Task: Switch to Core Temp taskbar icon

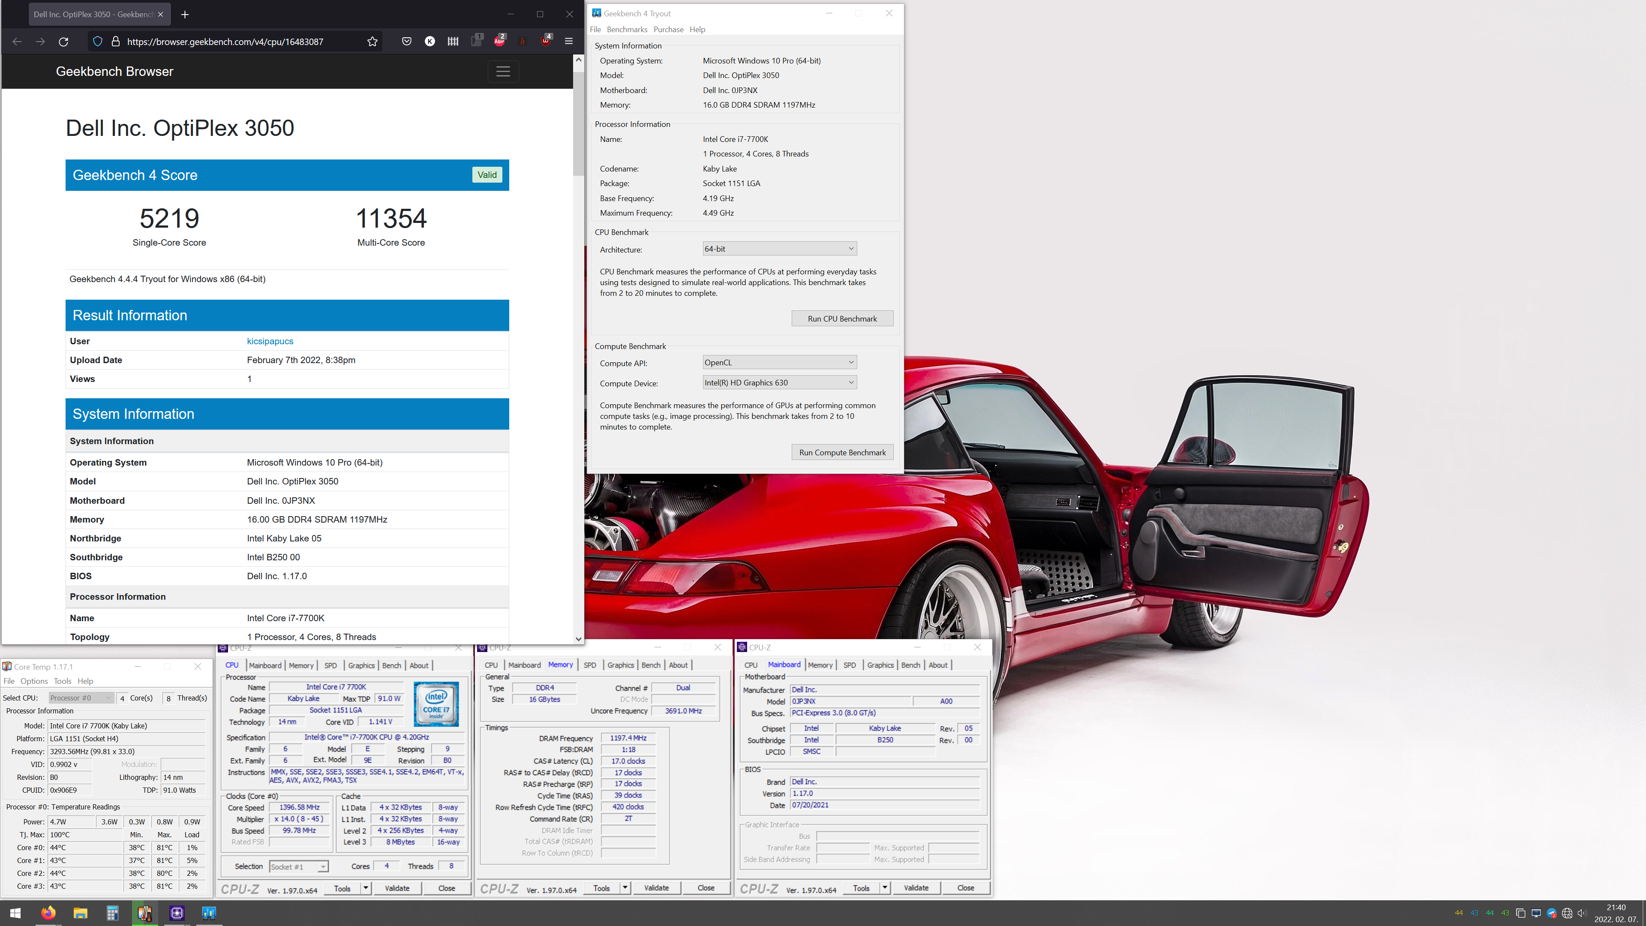Action: (x=144, y=913)
